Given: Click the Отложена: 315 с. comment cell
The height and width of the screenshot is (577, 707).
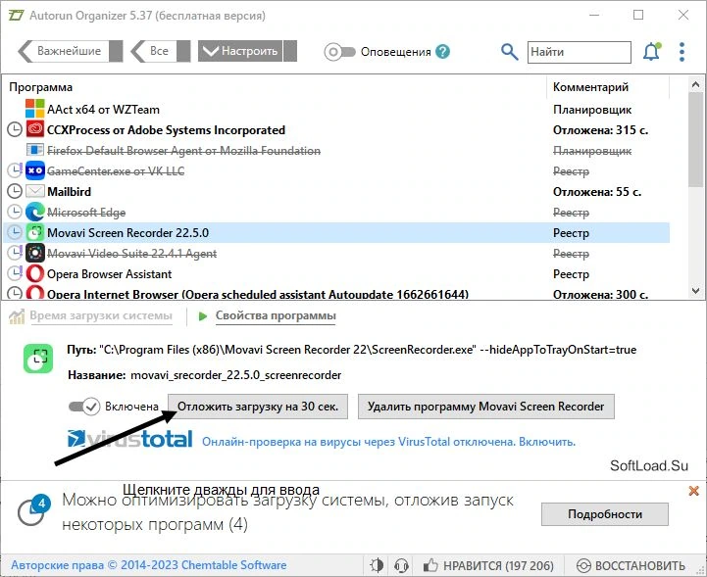Looking at the screenshot, I should (x=600, y=130).
